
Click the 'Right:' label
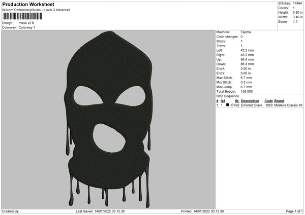(x=221, y=55)
